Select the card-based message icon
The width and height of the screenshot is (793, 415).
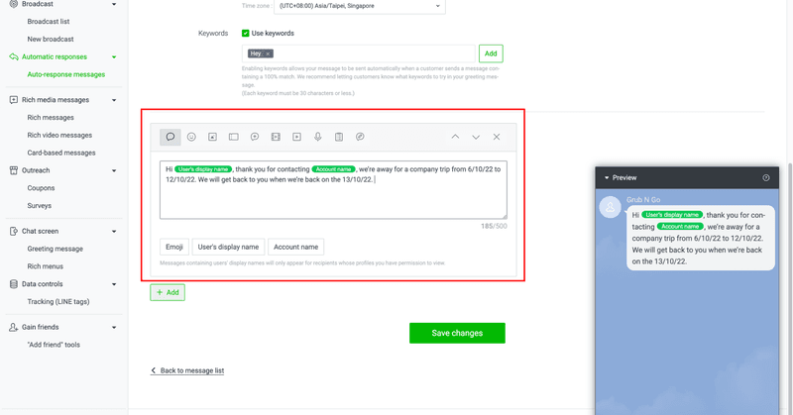pos(360,137)
